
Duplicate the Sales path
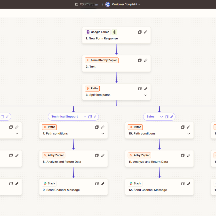(167, 117)
